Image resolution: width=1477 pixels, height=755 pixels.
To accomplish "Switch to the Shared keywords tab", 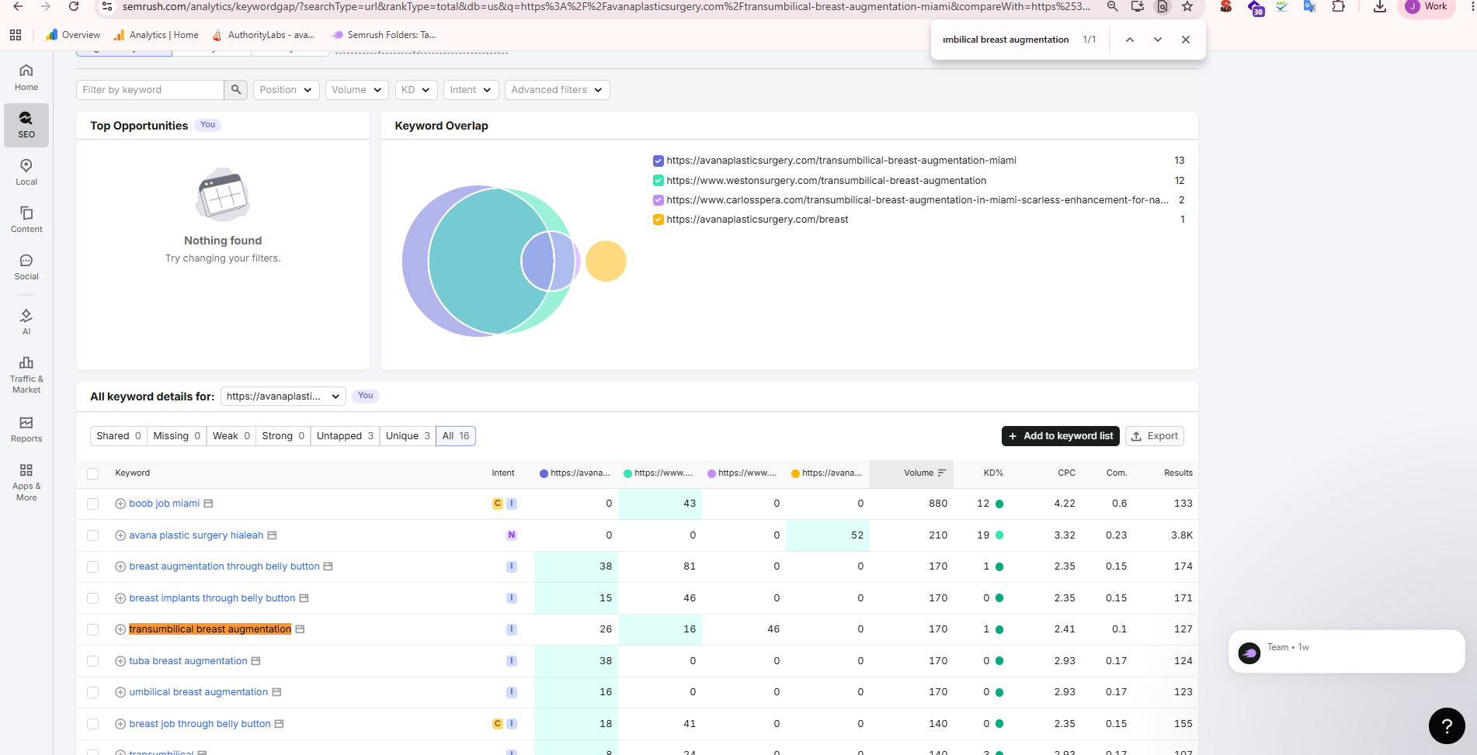I will pos(118,436).
